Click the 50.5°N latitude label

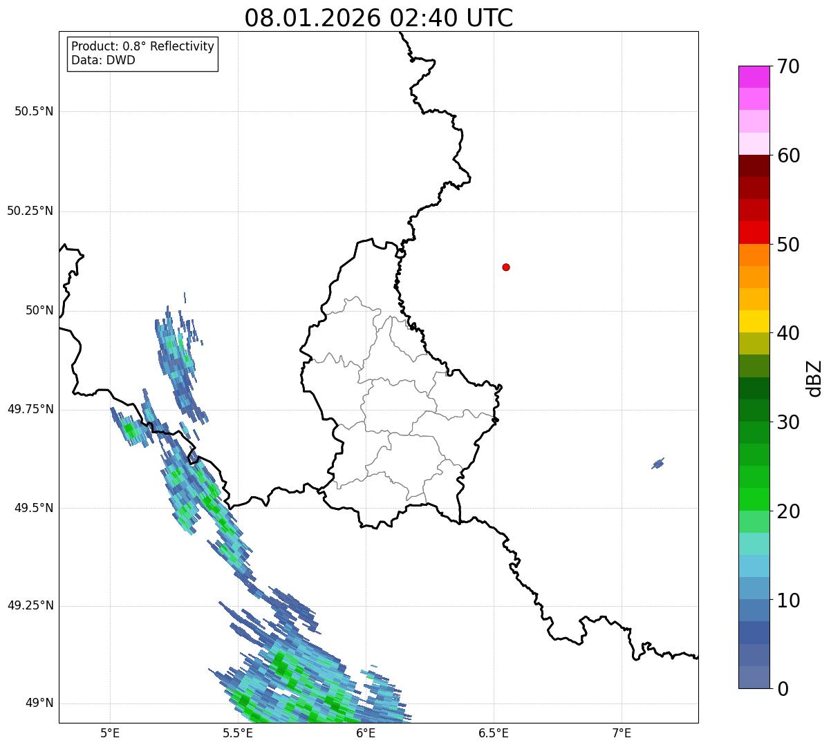tap(34, 111)
